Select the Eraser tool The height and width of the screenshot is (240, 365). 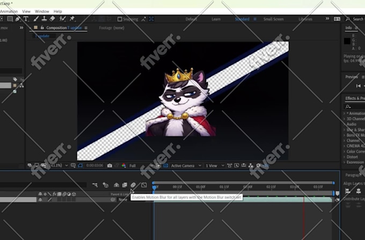point(53,19)
